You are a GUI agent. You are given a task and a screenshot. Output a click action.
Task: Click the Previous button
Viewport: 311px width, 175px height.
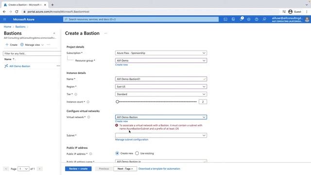[x=104, y=169]
